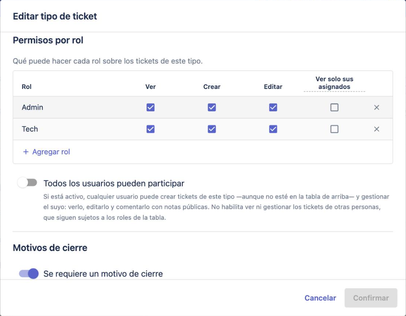Enable Ver solo sus asignados for Admin

click(334, 107)
